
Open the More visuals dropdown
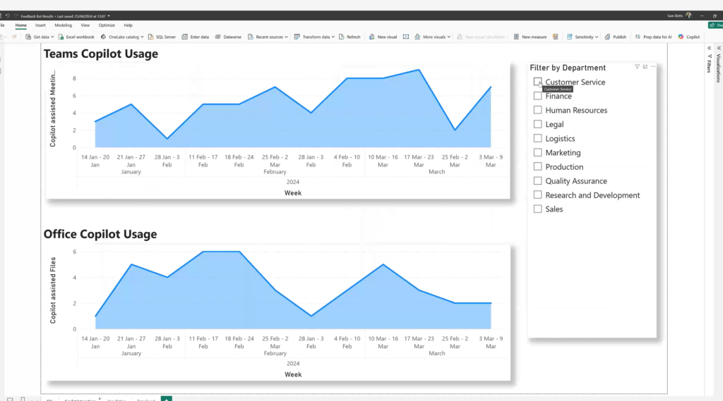[448, 37]
